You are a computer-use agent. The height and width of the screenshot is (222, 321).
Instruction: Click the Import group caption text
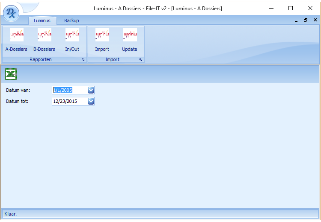click(112, 59)
